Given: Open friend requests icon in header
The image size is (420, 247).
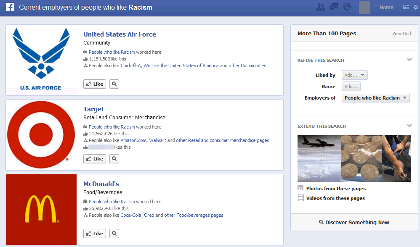Looking at the screenshot, I should click(x=320, y=7).
